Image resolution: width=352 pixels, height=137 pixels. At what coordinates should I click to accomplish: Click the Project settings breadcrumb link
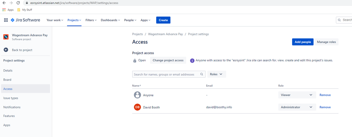(x=199, y=34)
